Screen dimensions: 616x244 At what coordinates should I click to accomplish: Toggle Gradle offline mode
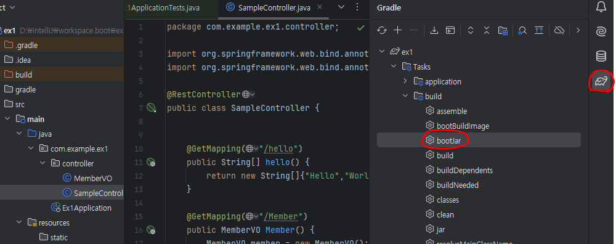click(559, 30)
